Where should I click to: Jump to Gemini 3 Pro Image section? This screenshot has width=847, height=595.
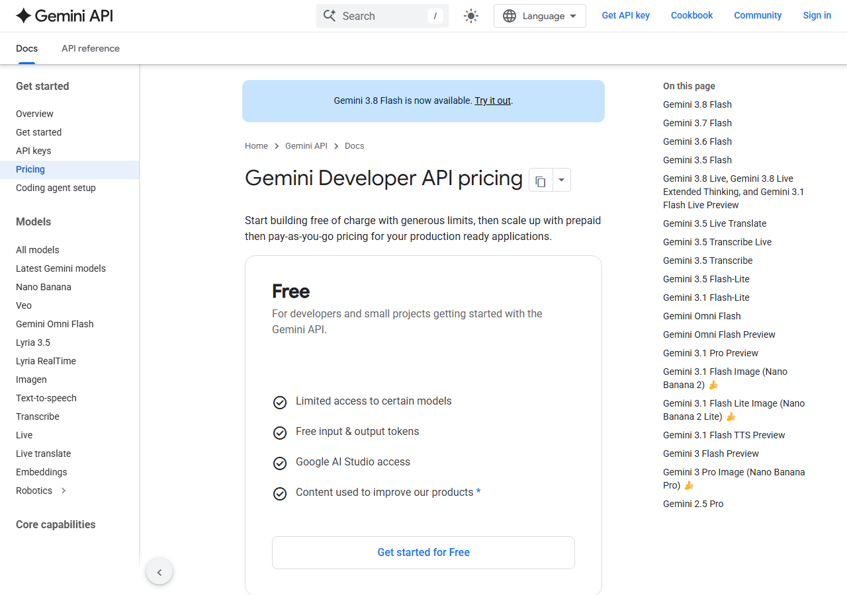point(734,479)
